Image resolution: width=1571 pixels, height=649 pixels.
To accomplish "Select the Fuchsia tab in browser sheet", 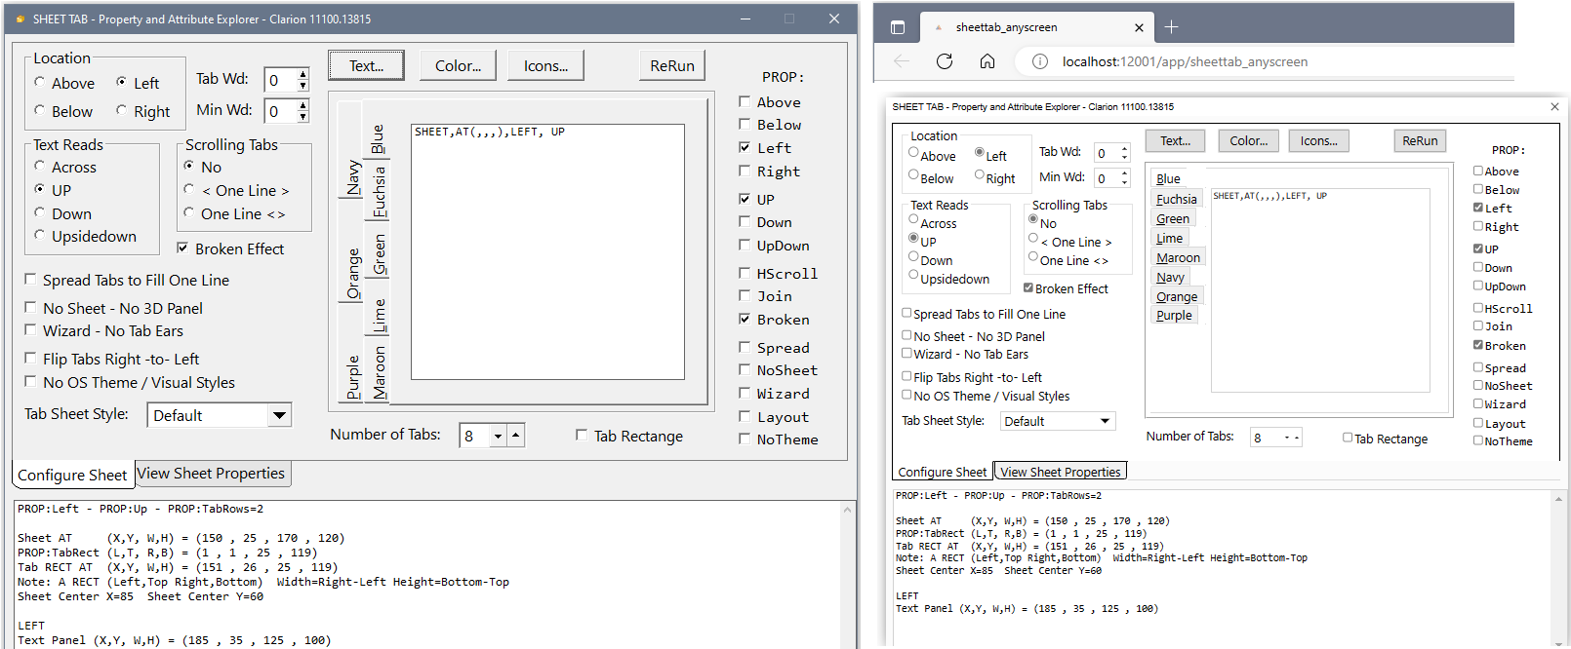I will 1176,199.
